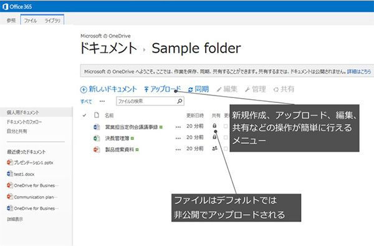Create a 新しいドキュメント
Screen dimensions: 374x246
point(108,89)
